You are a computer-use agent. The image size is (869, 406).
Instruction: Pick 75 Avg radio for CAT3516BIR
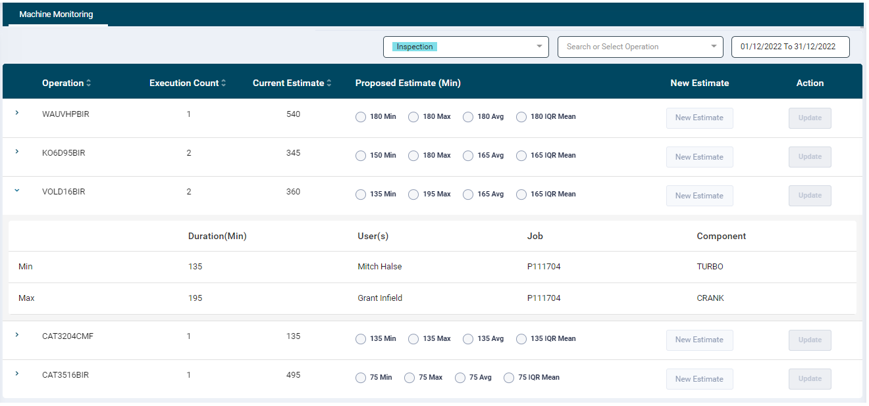pos(460,378)
